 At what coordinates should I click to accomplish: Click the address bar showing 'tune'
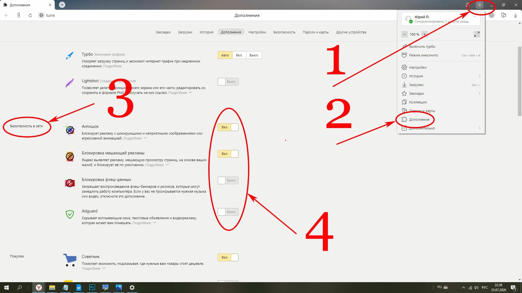[x=51, y=15]
